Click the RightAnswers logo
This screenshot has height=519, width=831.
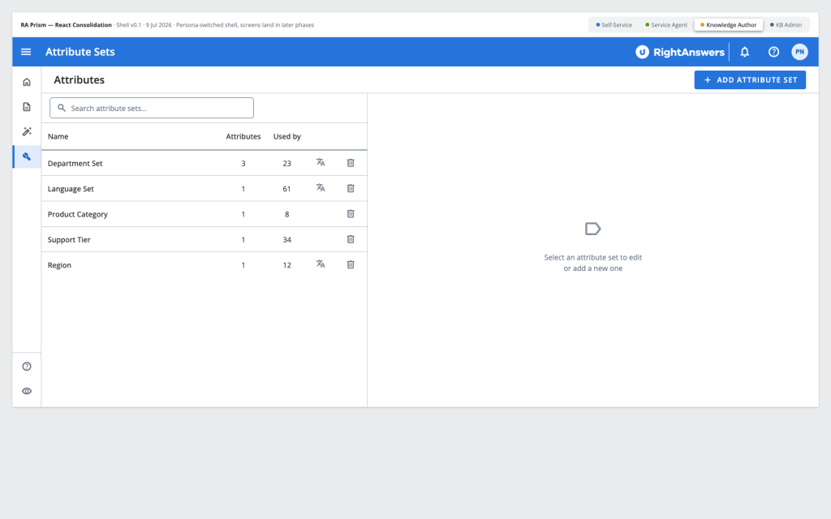click(680, 52)
